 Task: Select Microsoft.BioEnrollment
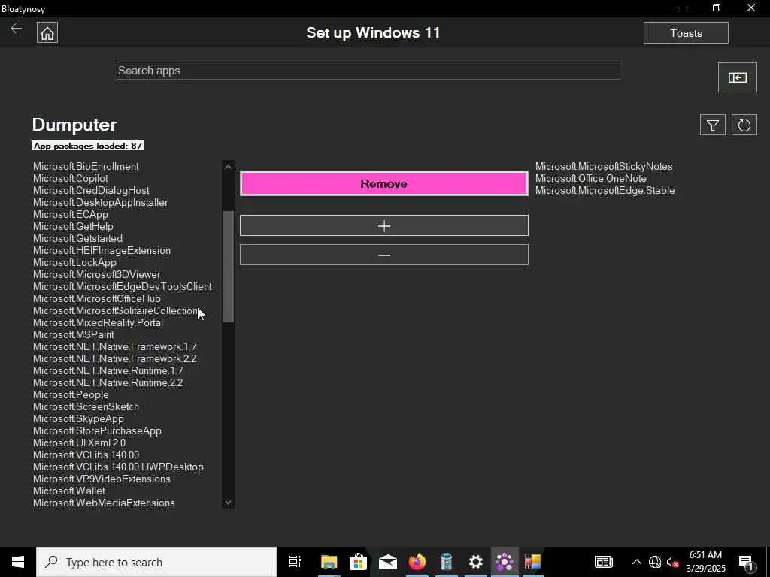pyautogui.click(x=86, y=166)
